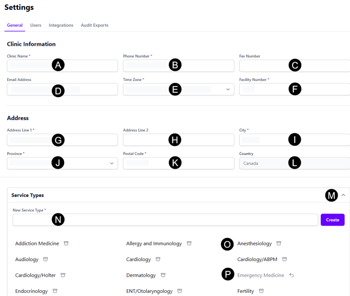Screen dimensions: 350x296
Task: Archive the Fertility service type
Action: coord(261,291)
